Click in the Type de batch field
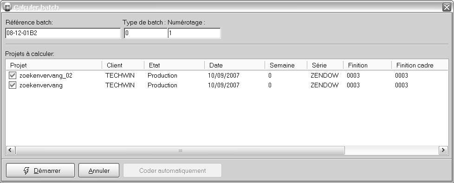 [x=146, y=33]
